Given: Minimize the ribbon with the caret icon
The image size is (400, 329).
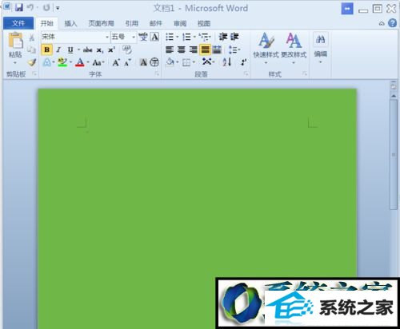Looking at the screenshot, I should [382, 24].
